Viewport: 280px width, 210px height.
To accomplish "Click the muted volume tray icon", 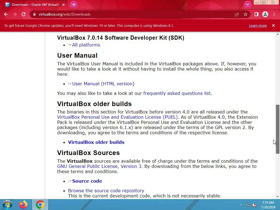I will 254,205.
